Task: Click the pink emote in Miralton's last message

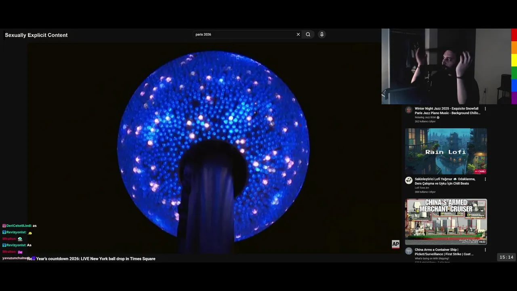Action: click(20, 252)
